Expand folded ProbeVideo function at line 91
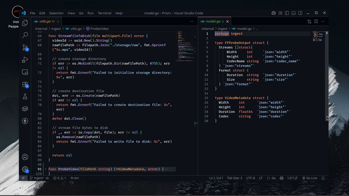This screenshot has width=349, height=196. tap(45, 169)
